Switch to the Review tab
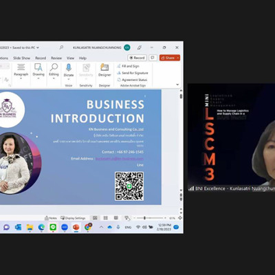 point(56,58)
